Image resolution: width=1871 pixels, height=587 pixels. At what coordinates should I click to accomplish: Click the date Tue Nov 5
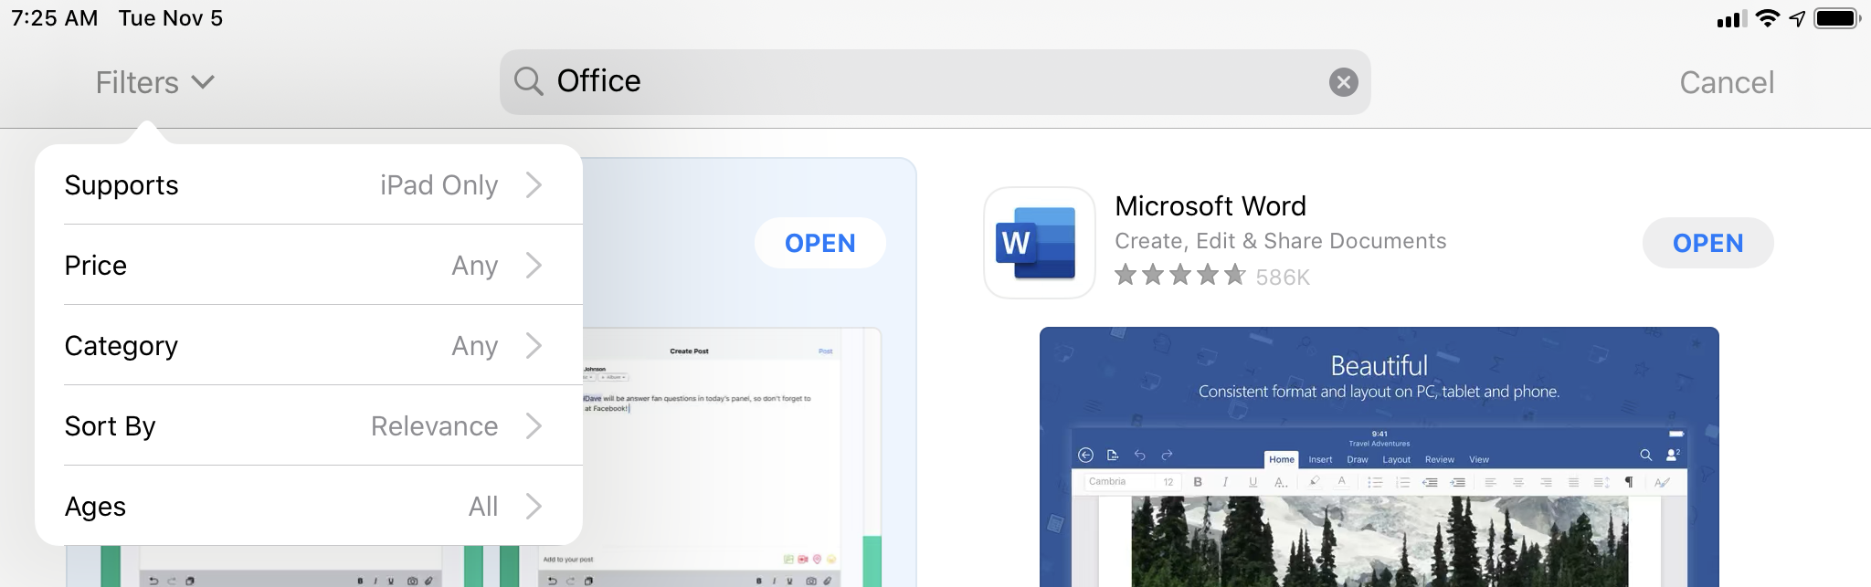pos(171,18)
